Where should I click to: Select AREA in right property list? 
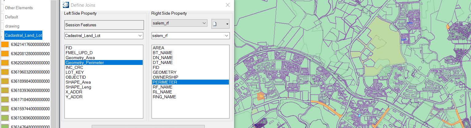click(158, 48)
